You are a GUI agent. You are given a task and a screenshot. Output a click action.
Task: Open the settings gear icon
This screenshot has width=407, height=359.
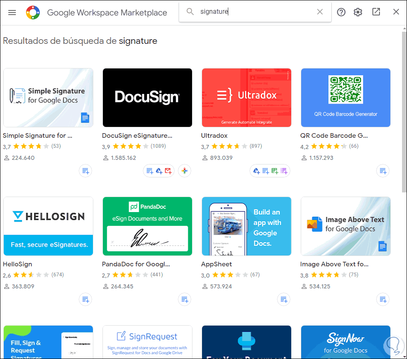pos(358,12)
